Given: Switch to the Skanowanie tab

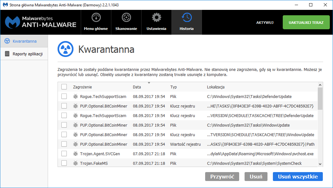Looking at the screenshot, I should pos(126,22).
